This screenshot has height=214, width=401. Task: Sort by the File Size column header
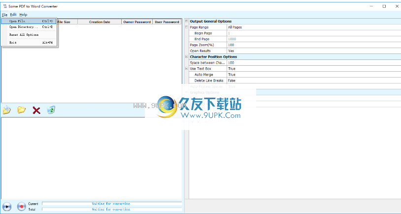[67, 22]
